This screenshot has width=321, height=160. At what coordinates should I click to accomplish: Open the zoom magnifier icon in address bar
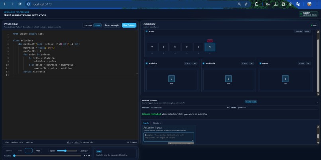tap(239, 4)
